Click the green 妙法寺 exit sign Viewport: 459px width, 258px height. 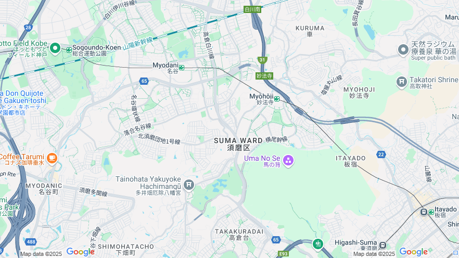[264, 76]
